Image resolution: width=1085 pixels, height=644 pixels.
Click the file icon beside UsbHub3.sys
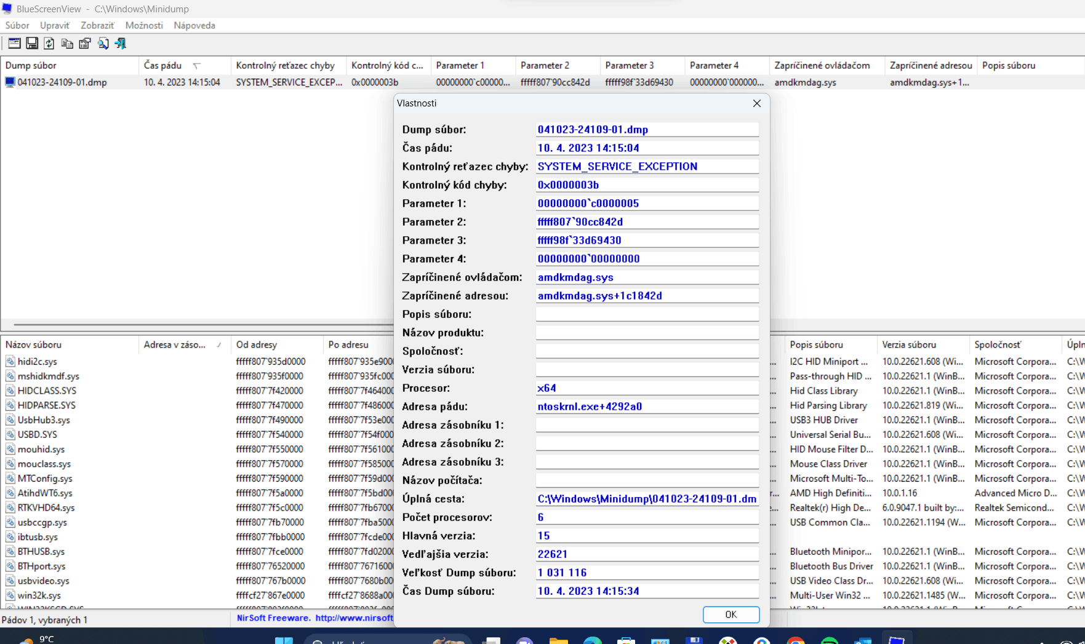coord(10,420)
